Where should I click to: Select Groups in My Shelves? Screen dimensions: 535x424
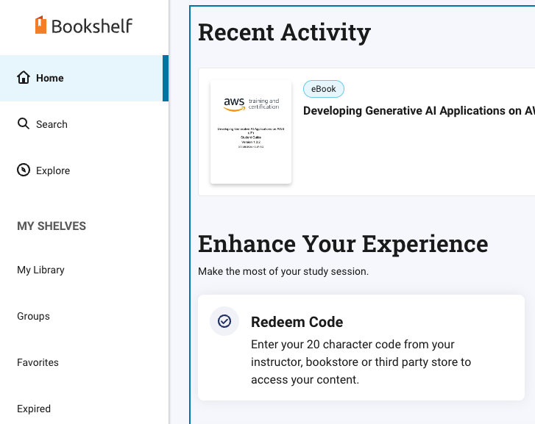tap(33, 316)
